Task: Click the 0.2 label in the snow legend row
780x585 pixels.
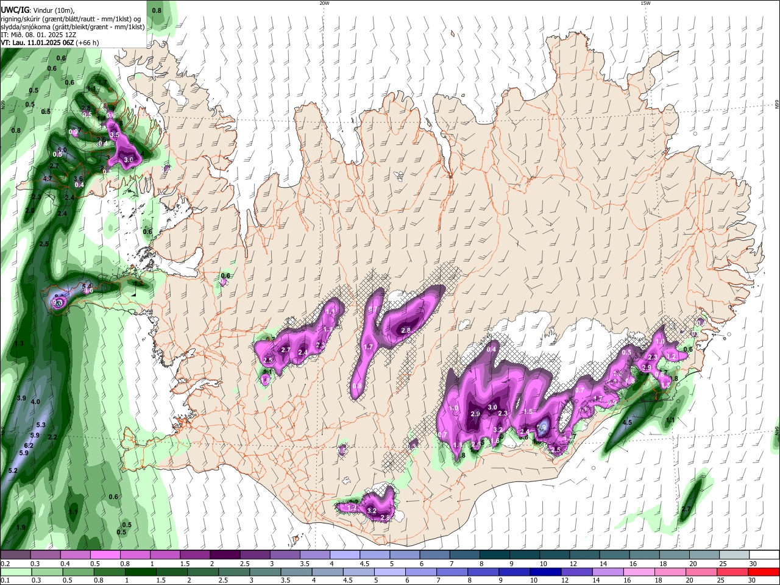Action: pos(5,564)
